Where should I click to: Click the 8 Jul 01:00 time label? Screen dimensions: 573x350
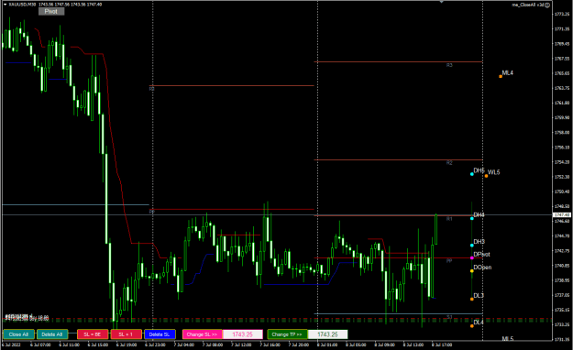327,345
